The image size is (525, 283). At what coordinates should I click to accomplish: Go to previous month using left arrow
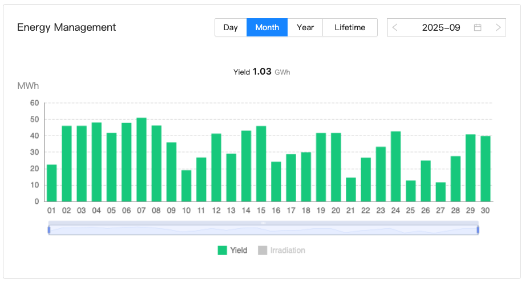point(395,27)
